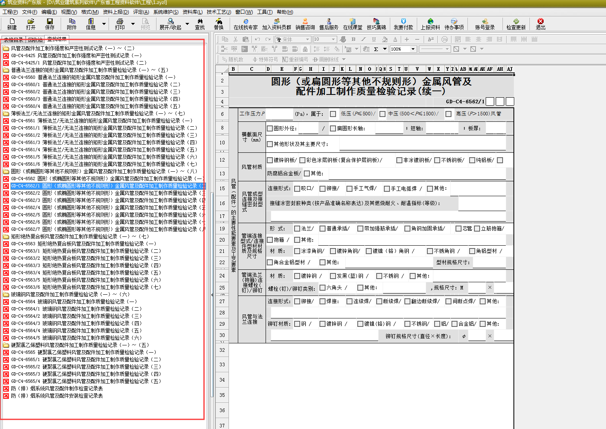Open 附件 attachments tool
606x429 pixels.
72,24
